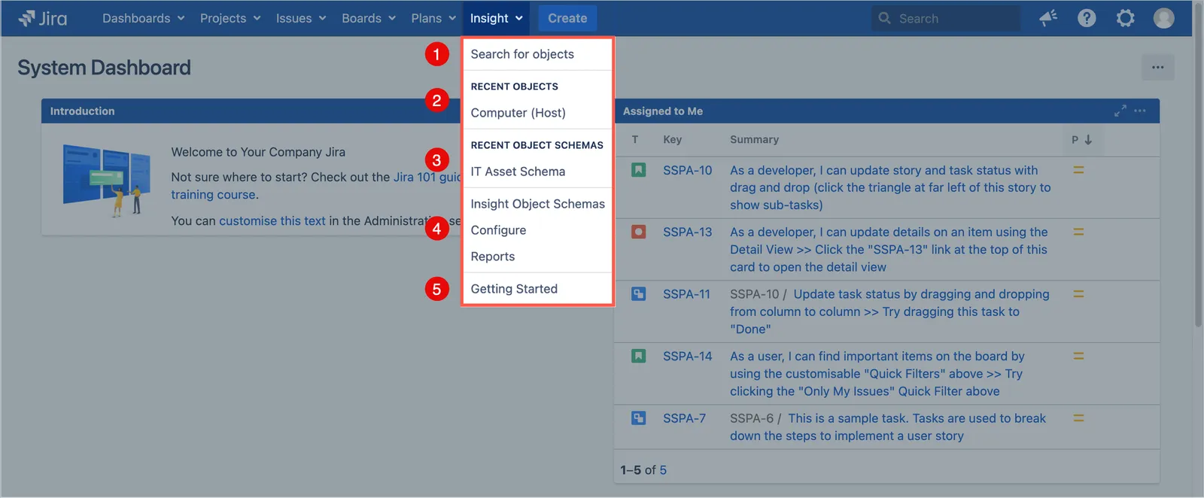Viewport: 1204px width, 498px height.
Task: Click the bug type icon for SSPA-13
Action: [638, 232]
